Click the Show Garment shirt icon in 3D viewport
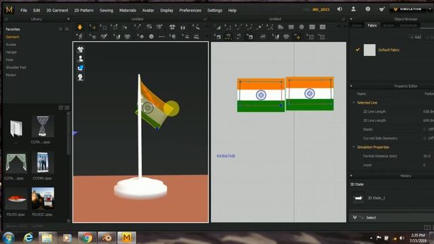 81,49
